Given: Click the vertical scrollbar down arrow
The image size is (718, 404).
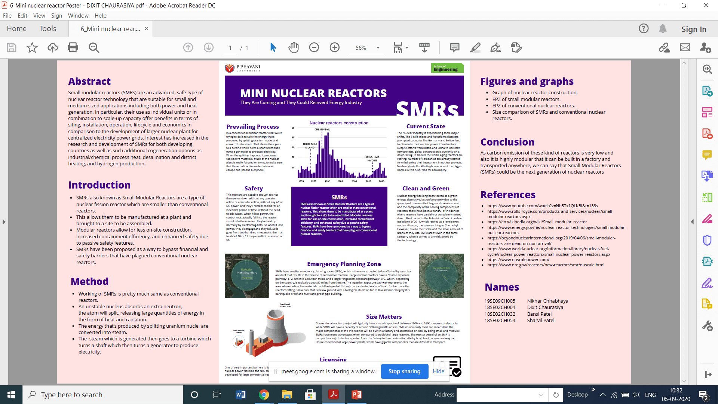Looking at the screenshot, I should 684,381.
